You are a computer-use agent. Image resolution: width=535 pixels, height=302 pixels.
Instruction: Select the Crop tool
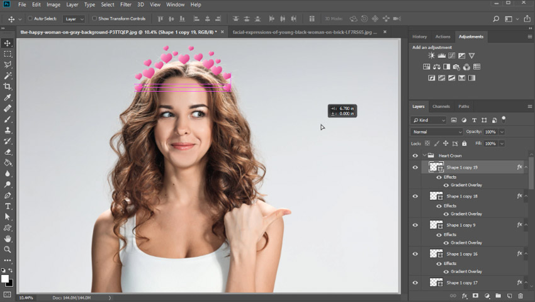point(8,86)
